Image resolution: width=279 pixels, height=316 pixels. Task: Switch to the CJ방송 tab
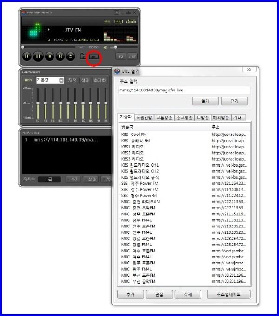[203, 118]
